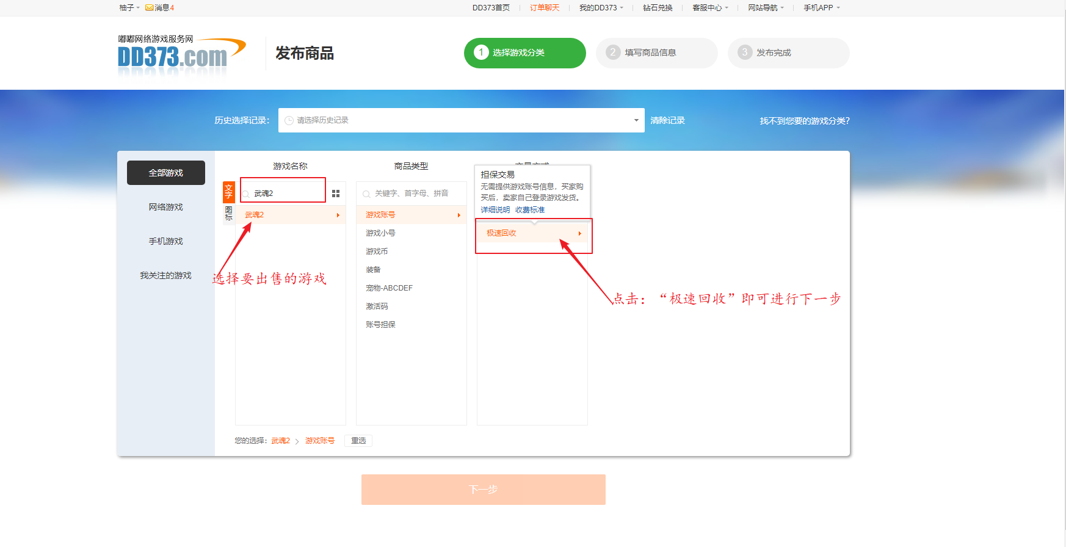Go to DD373首页
The image size is (1066, 547).
point(491,8)
